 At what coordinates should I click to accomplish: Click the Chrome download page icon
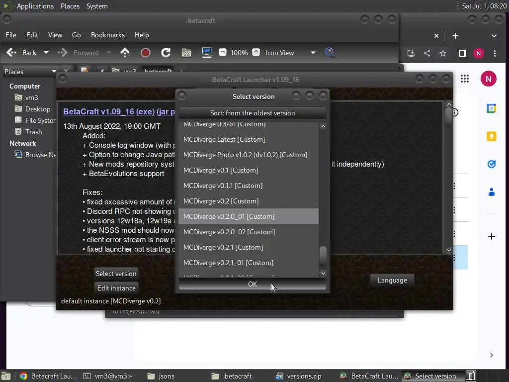(411, 53)
